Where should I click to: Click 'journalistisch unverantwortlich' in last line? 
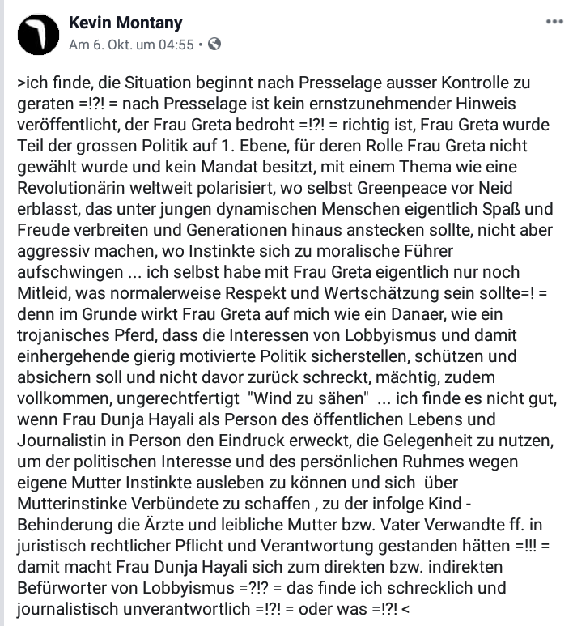[134, 609]
